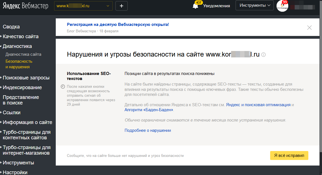The width and height of the screenshot is (322, 175).
Task: Open Яндекс и поисковая оптимизация link
Action: tap(258, 105)
